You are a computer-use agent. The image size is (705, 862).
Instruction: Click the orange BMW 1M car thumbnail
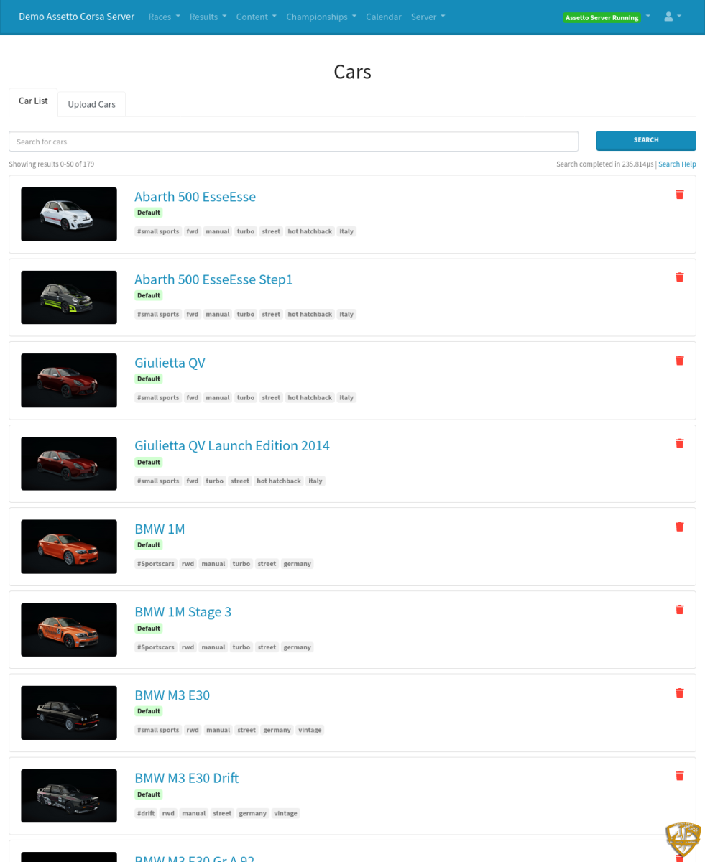[x=69, y=547]
